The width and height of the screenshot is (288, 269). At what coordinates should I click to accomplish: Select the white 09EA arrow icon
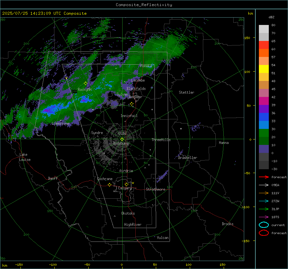pyautogui.click(x=264, y=185)
